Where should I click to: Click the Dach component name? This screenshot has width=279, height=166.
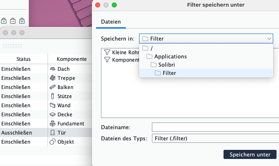tap(63, 69)
